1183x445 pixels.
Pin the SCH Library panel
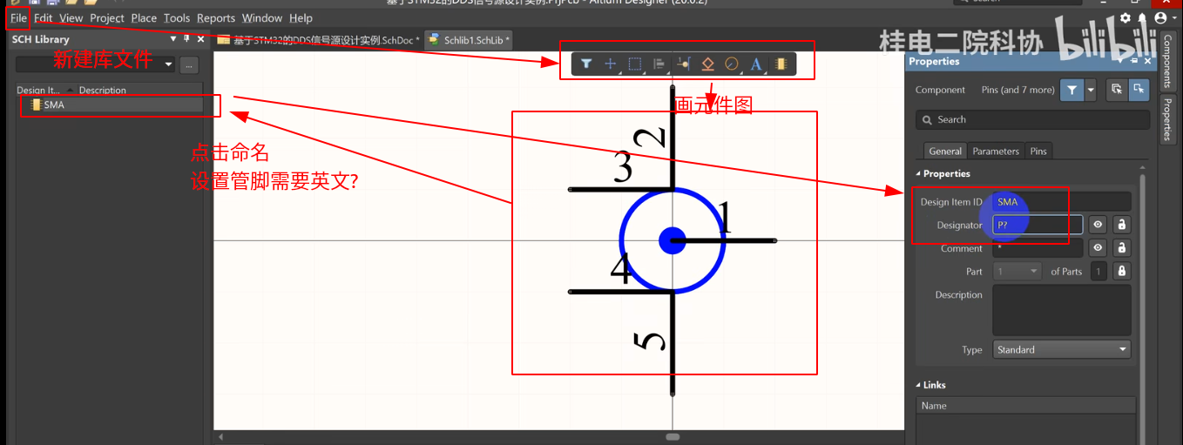pos(186,39)
